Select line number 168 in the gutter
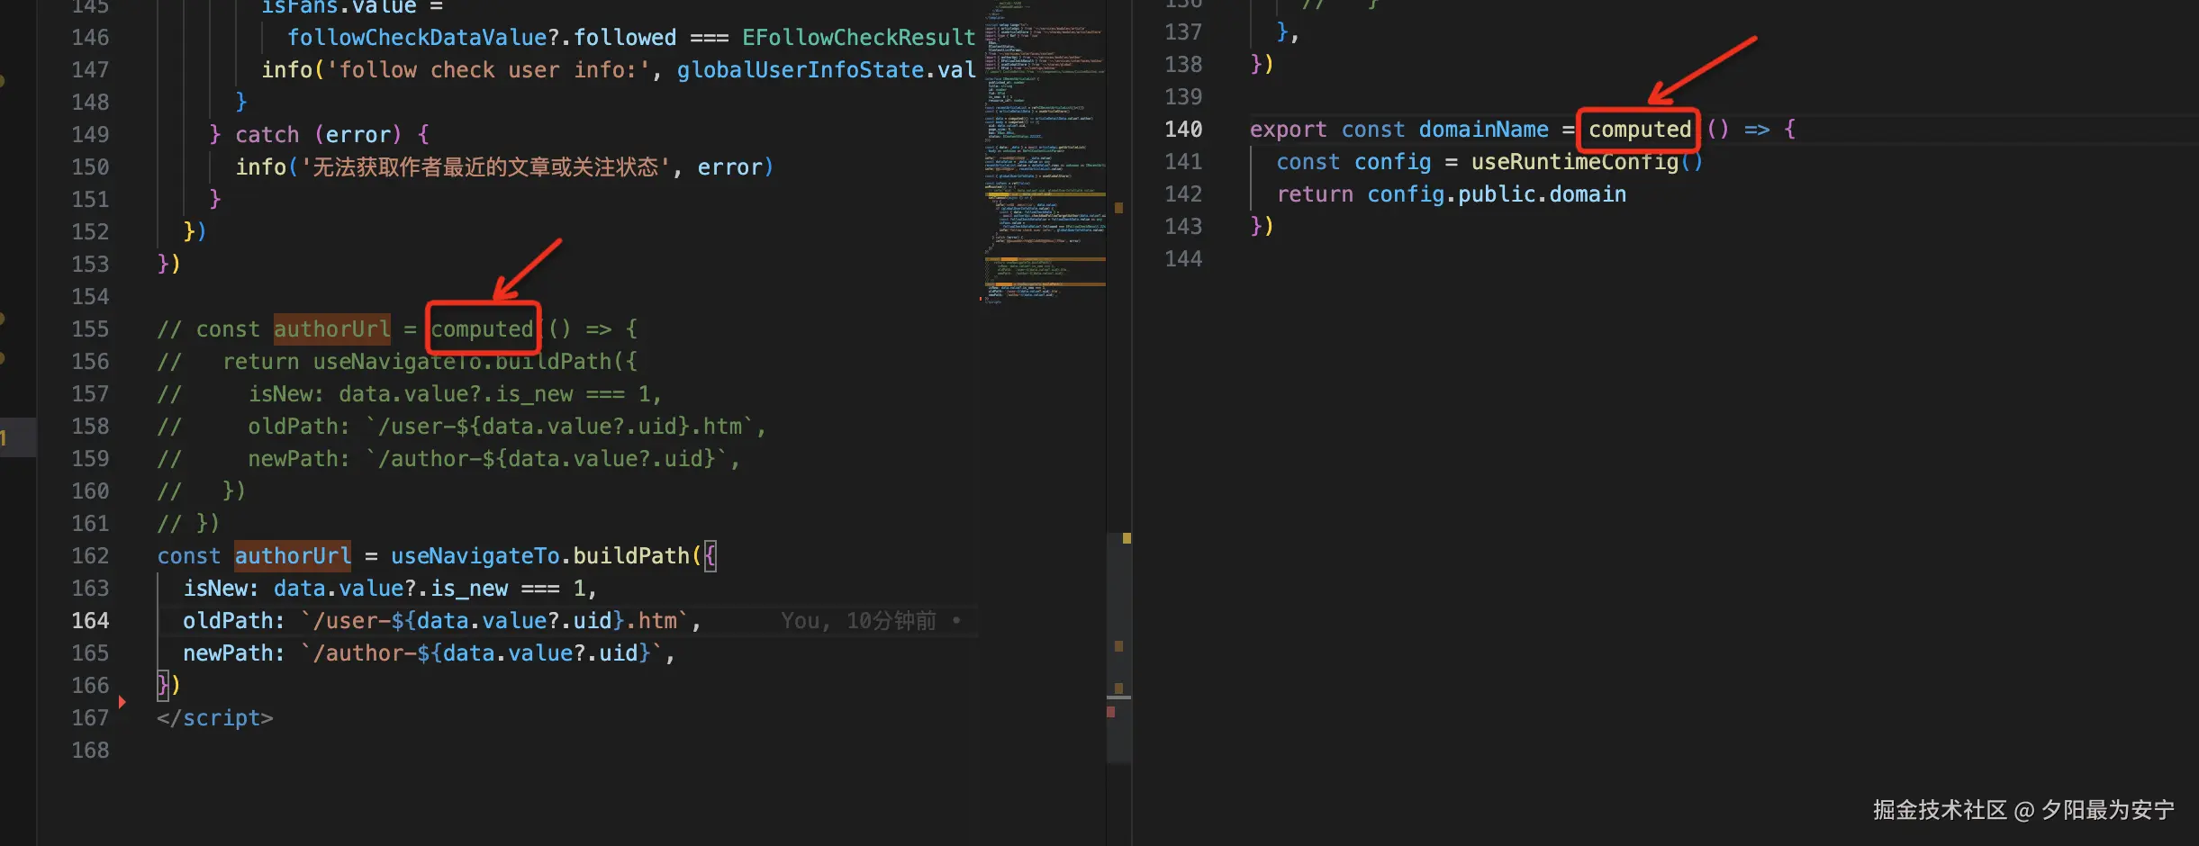This screenshot has height=846, width=2199. point(90,751)
